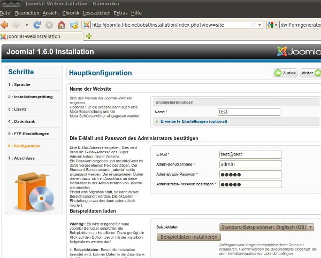The image size is (321, 258).
Task: Click the Joomla favicon in the address bar
Action: (x=86, y=25)
